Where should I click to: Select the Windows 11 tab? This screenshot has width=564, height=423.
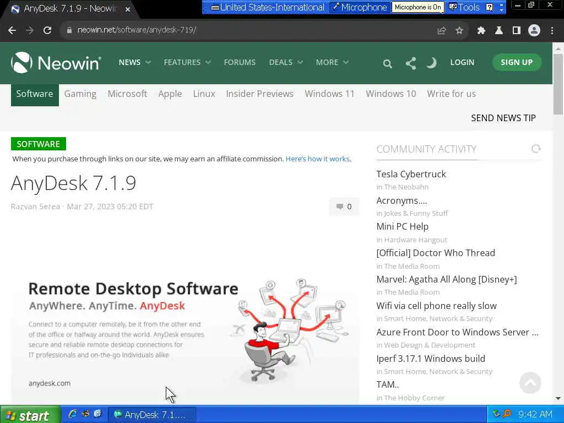coord(329,94)
